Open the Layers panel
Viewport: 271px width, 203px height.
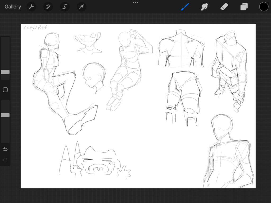pyautogui.click(x=244, y=7)
